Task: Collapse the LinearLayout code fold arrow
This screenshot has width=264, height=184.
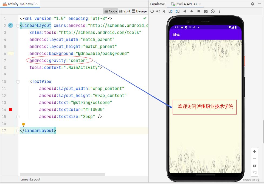Action: [x=18, y=25]
